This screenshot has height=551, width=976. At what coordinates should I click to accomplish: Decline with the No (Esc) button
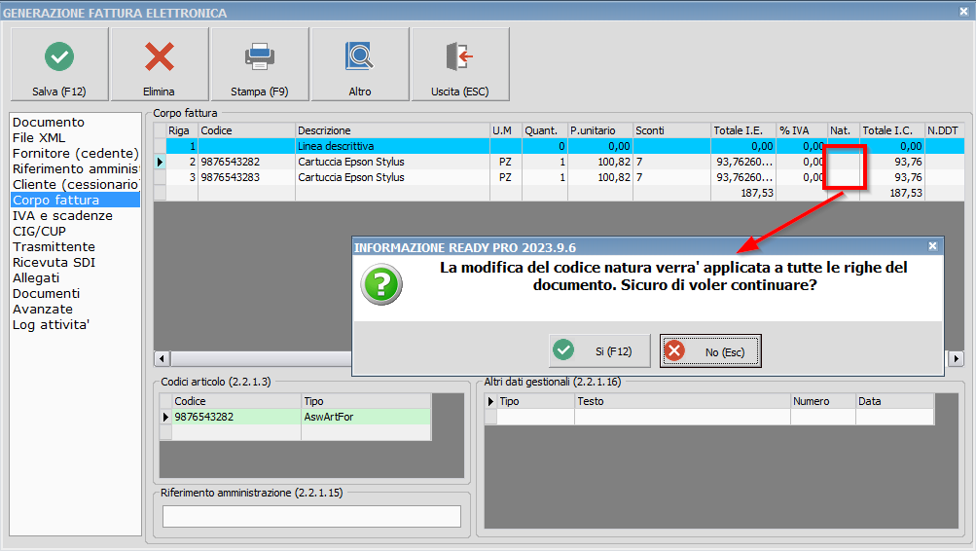pyautogui.click(x=711, y=351)
